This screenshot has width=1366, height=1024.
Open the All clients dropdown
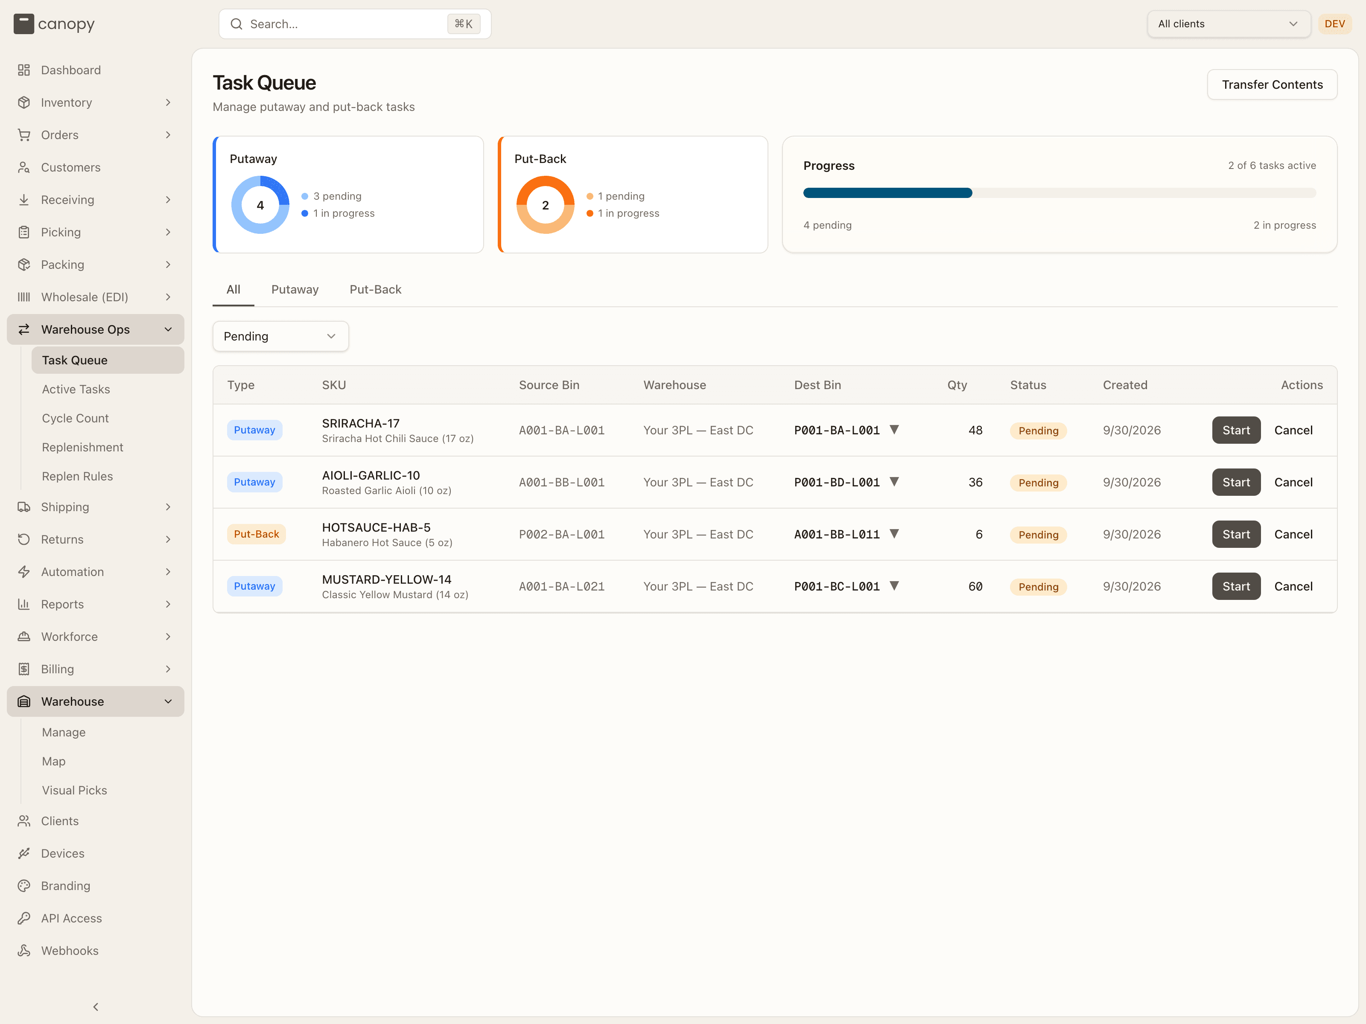tap(1228, 24)
